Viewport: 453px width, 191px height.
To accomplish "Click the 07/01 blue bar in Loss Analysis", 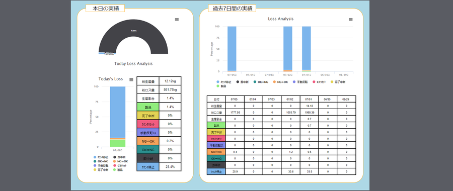I will 307,48.
